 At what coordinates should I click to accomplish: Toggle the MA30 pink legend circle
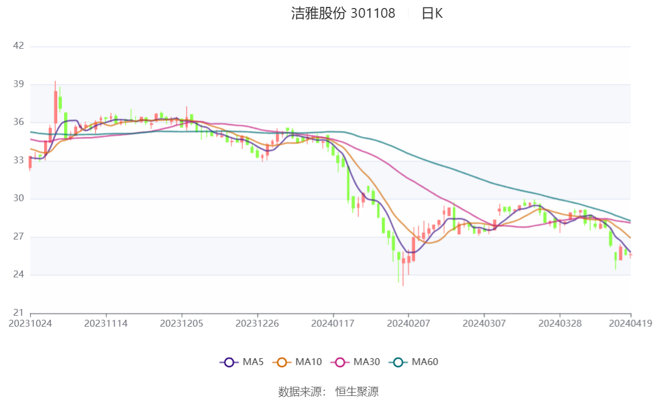[340, 362]
